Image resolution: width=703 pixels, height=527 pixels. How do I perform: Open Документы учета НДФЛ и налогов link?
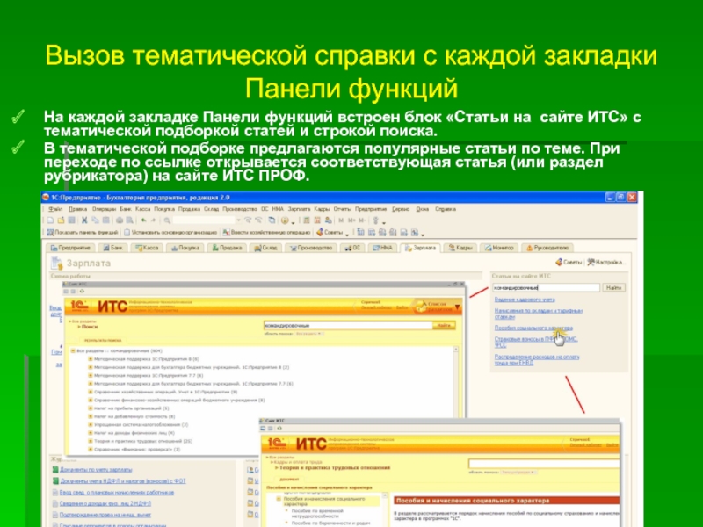pyautogui.click(x=123, y=480)
